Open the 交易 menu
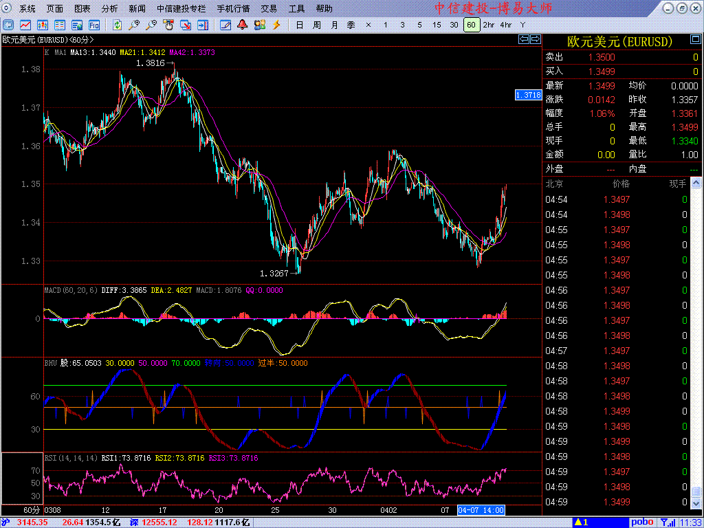Viewport: 704px width, 528px height. [x=269, y=9]
